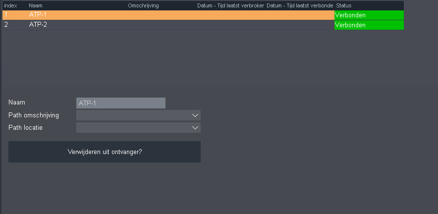Click the Omschrijving column header
438x214 pixels.
143,5
